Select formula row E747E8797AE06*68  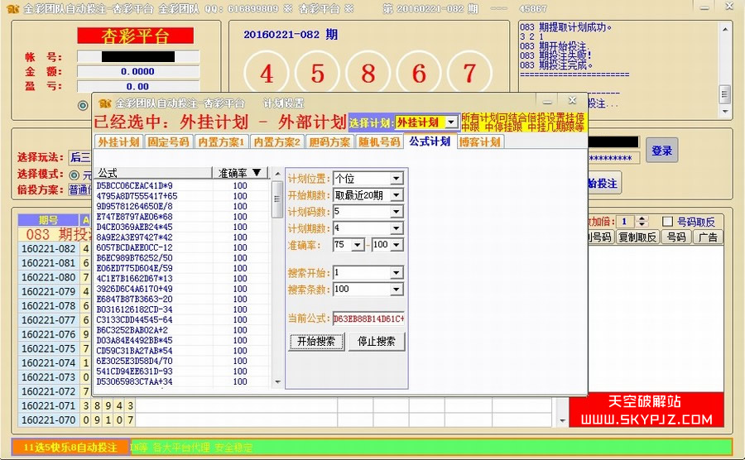182,217
